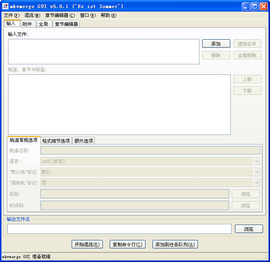The width and height of the screenshot is (270, 262).
Task: Click the 轨道名称 text field
Action: click(150, 150)
